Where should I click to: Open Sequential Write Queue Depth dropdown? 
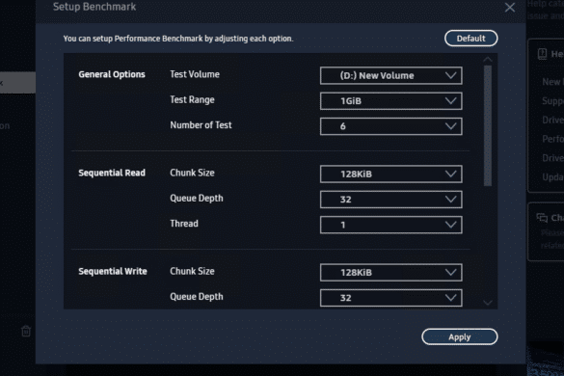click(x=391, y=298)
